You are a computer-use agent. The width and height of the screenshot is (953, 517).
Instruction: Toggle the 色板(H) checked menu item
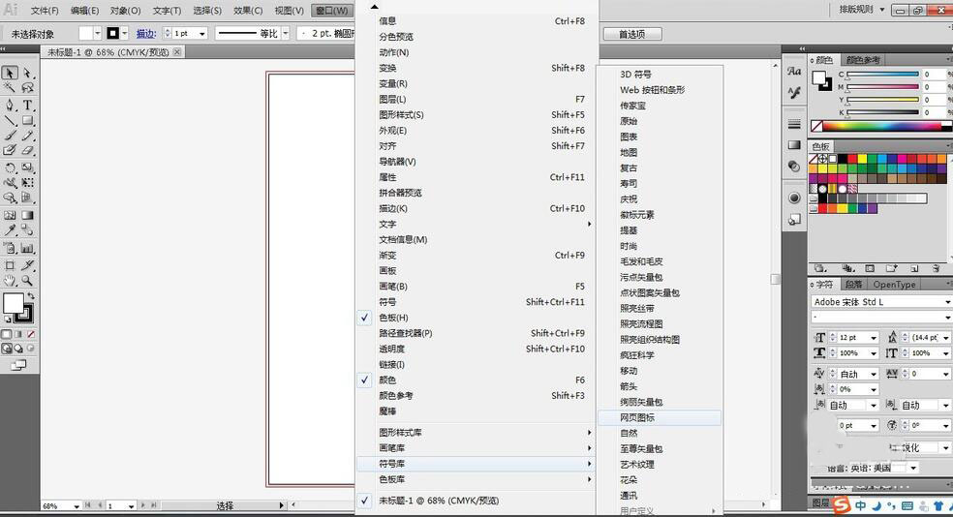pyautogui.click(x=474, y=318)
